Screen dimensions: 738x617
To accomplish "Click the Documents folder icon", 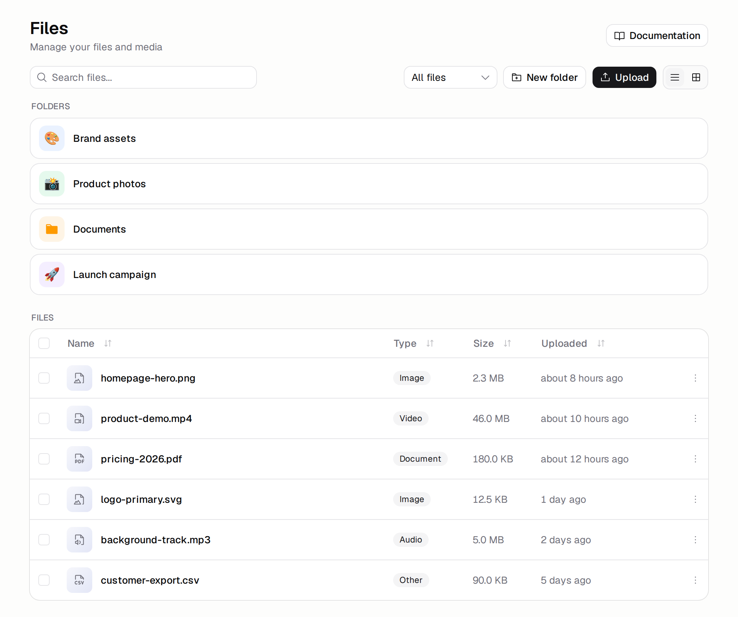I will point(52,229).
